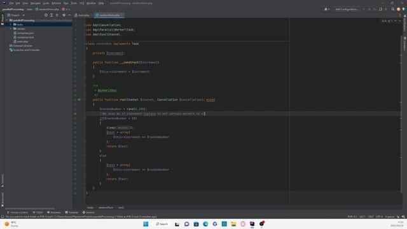The image size is (407, 229).
Task: Open the Terminal tool window
Action: tap(72, 212)
